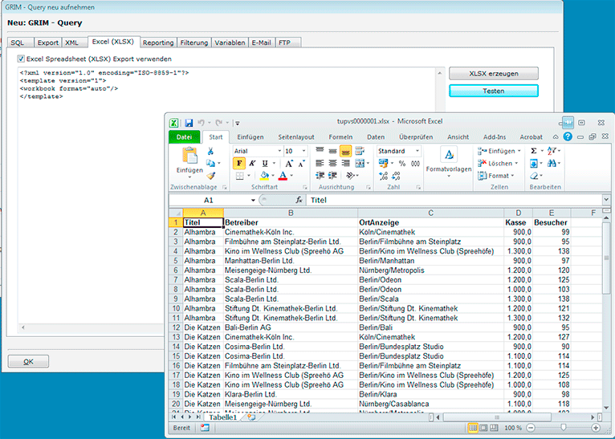Open the Formeln ribbon tab
Image resolution: width=615 pixels, height=439 pixels.
click(340, 137)
